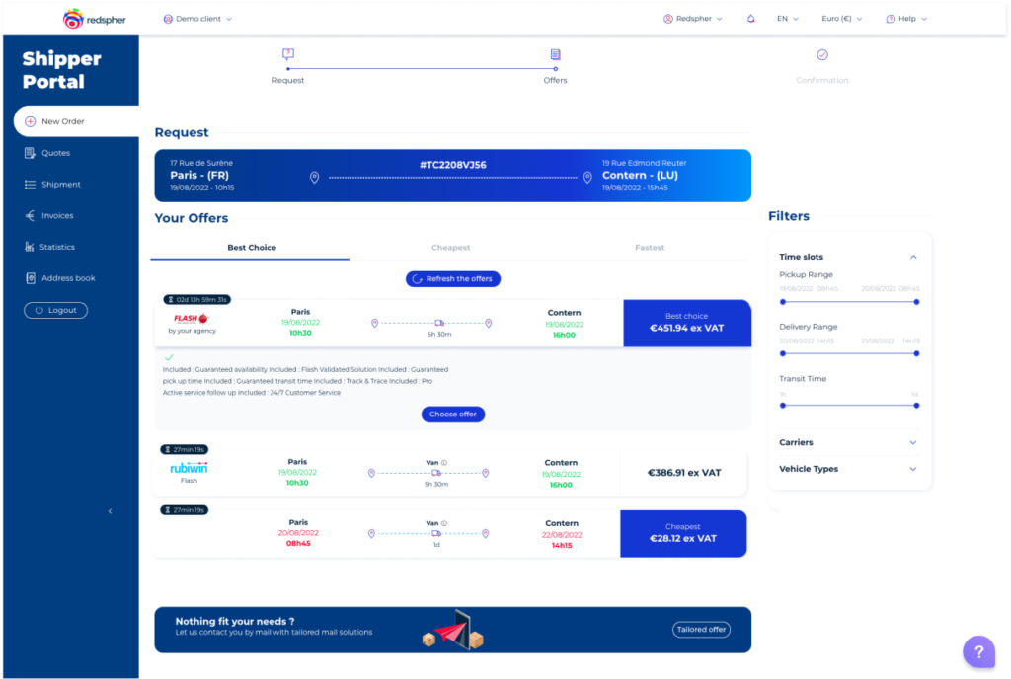The image size is (1011, 679).
Task: Click the Flash carrier logo
Action: click(x=192, y=318)
